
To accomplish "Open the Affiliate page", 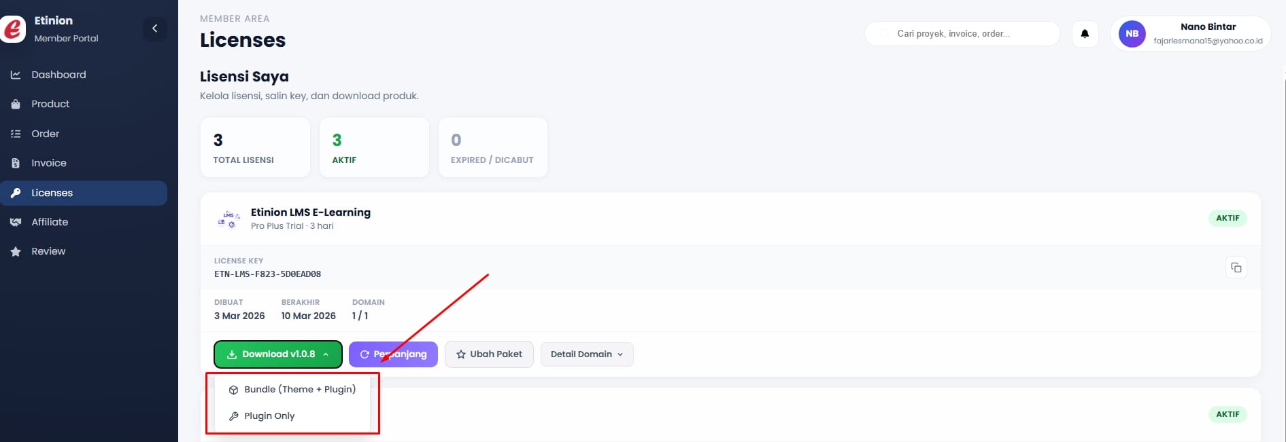I will 50,222.
